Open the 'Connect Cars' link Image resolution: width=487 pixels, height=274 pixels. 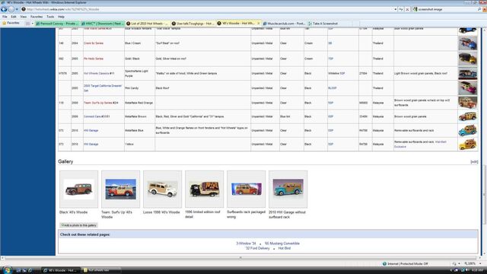(x=92, y=116)
